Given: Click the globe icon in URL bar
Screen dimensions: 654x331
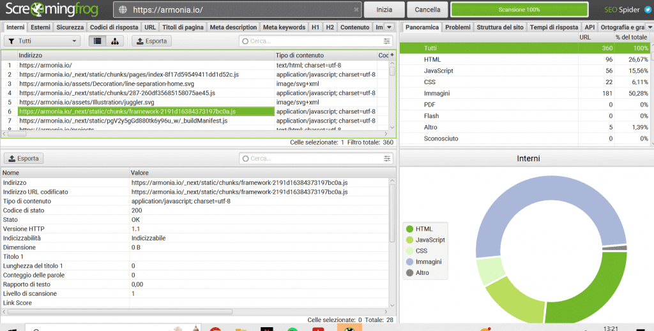Looking at the screenshot, I should click(x=123, y=10).
